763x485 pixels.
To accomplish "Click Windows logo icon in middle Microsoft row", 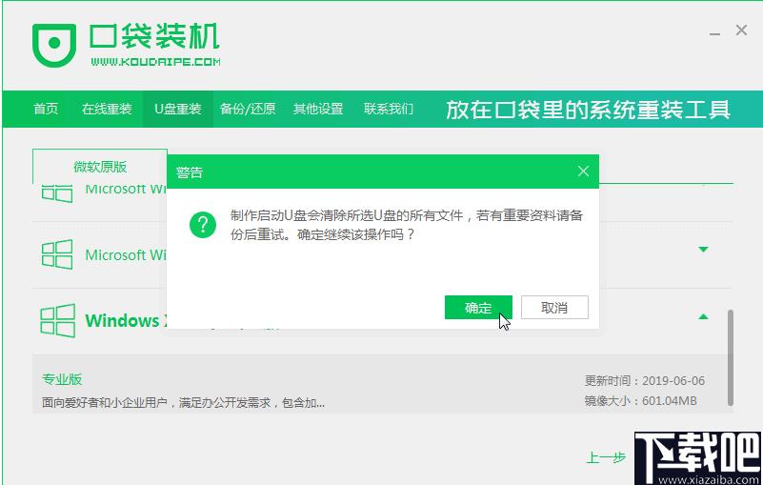I will tap(57, 254).
